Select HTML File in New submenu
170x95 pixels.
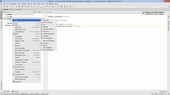coord(49,32)
